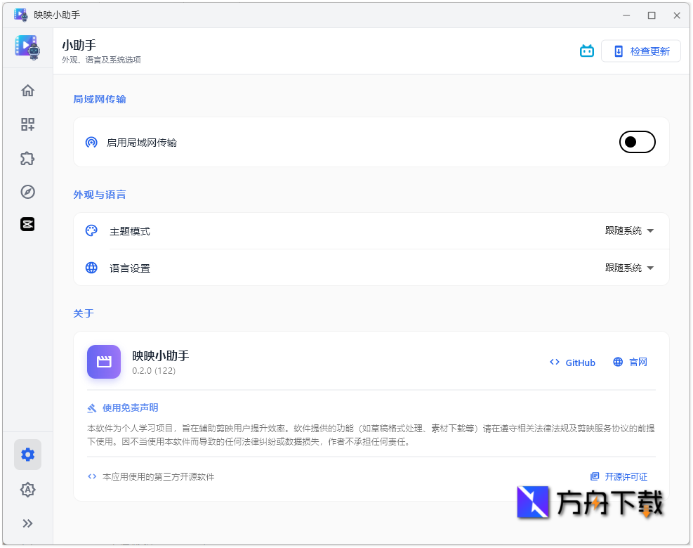The width and height of the screenshot is (693, 548).
Task: Click the 外观与语言 section heading
Action: point(100,195)
